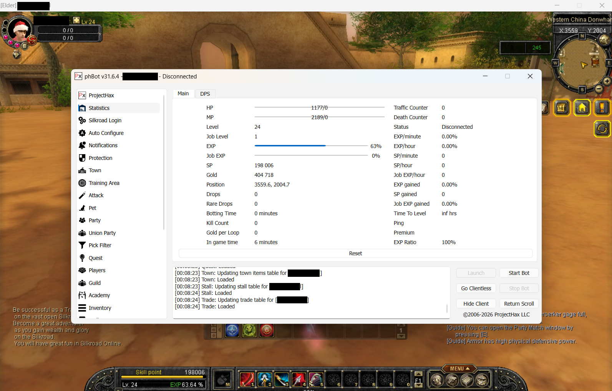This screenshot has width=612, height=391.
Task: Activate the skill in quickslot 1
Action: (x=246, y=379)
